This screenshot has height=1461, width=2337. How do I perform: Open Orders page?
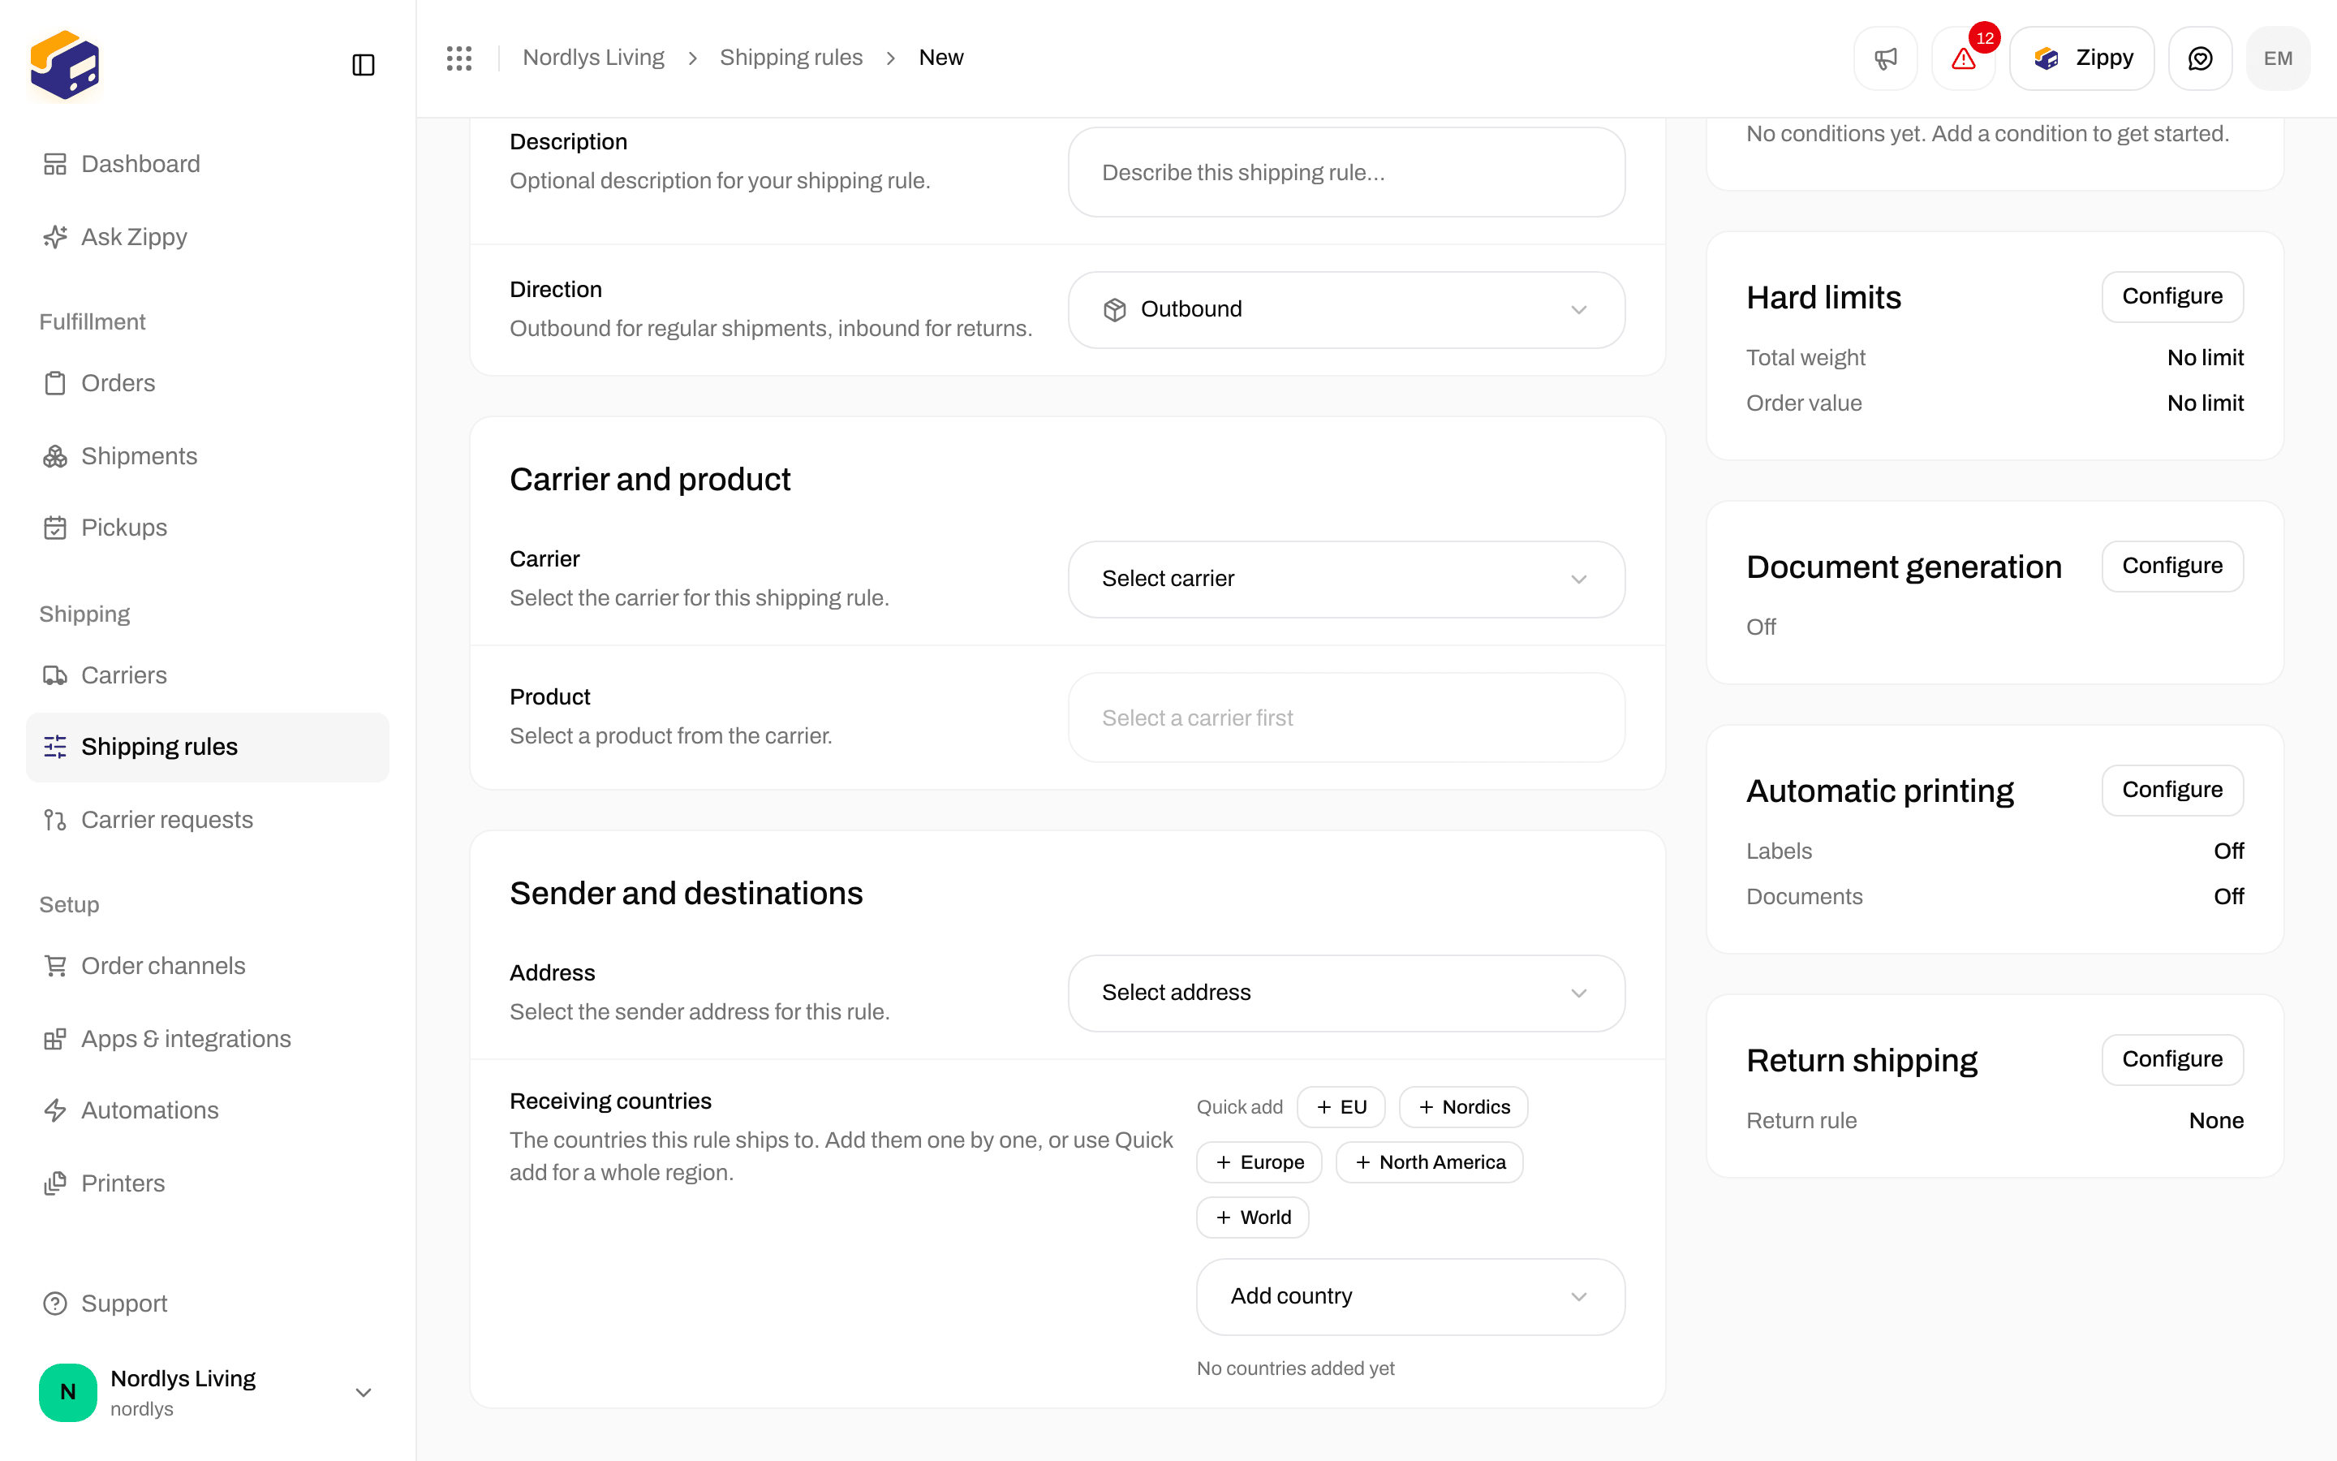[208, 384]
